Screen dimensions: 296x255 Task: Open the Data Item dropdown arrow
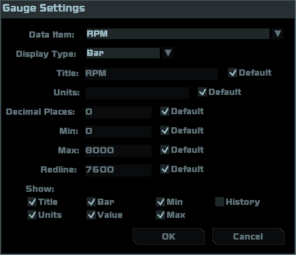(278, 34)
